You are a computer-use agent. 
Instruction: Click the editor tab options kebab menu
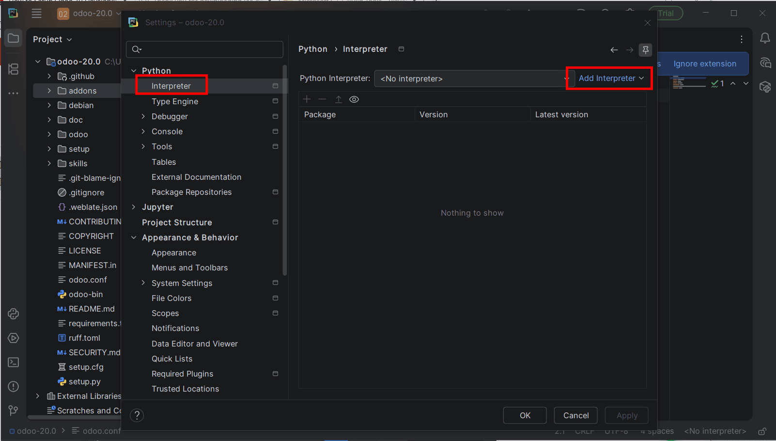point(742,39)
